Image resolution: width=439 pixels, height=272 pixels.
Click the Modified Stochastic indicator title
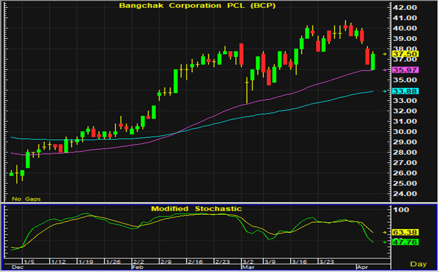point(196,209)
